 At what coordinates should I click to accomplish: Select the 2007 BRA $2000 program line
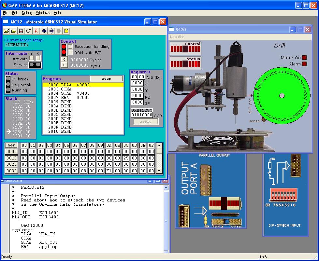coord(83,98)
